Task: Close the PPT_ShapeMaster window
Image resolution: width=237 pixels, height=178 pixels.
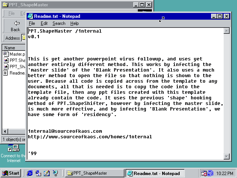Action: (x=149, y=5)
